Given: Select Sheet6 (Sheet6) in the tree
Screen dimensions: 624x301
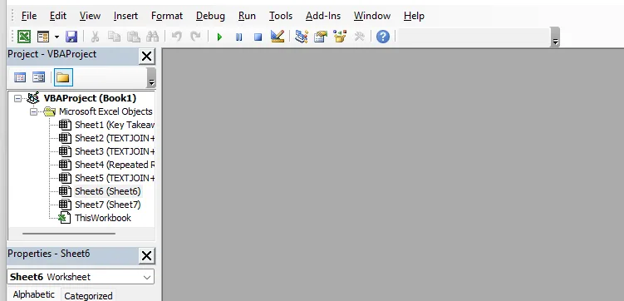Looking at the screenshot, I should click(x=108, y=191).
